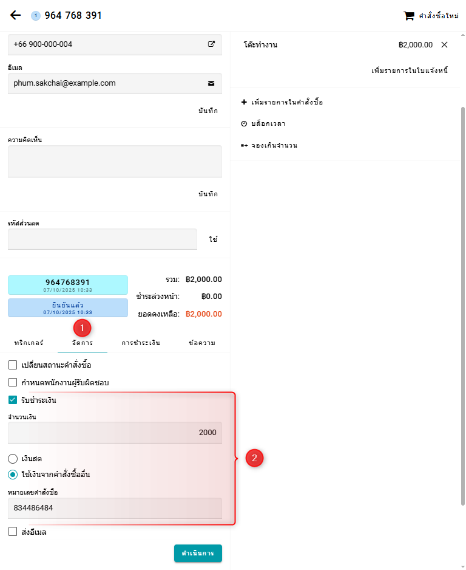Click the shopping cart new order icon
The width and height of the screenshot is (466, 570).
(409, 16)
